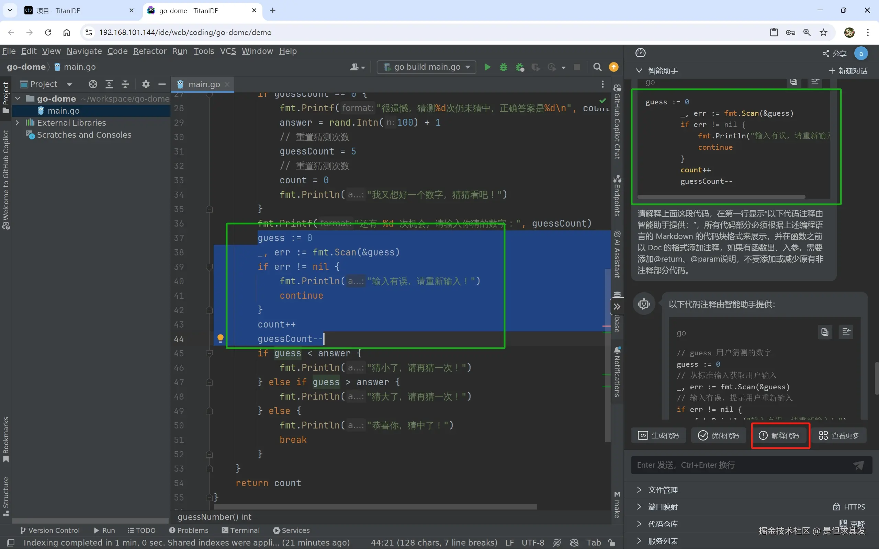Click the green Run button in toolbar

tap(487, 67)
